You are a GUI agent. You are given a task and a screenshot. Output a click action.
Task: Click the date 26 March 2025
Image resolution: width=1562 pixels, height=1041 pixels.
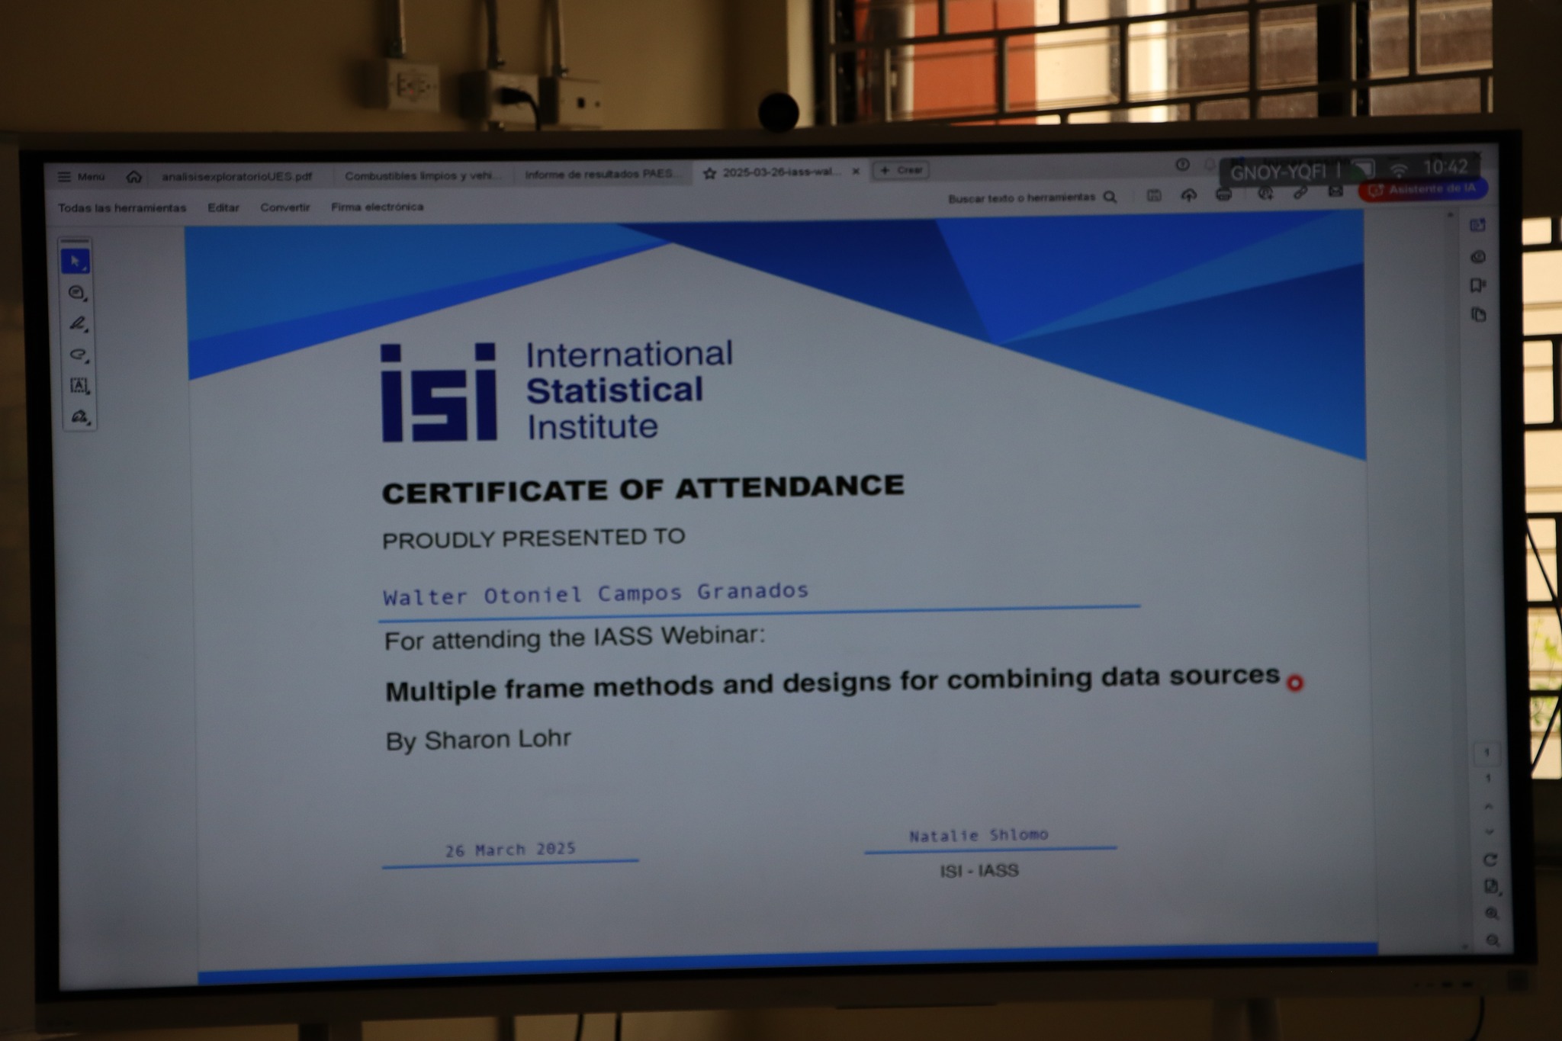tap(510, 850)
